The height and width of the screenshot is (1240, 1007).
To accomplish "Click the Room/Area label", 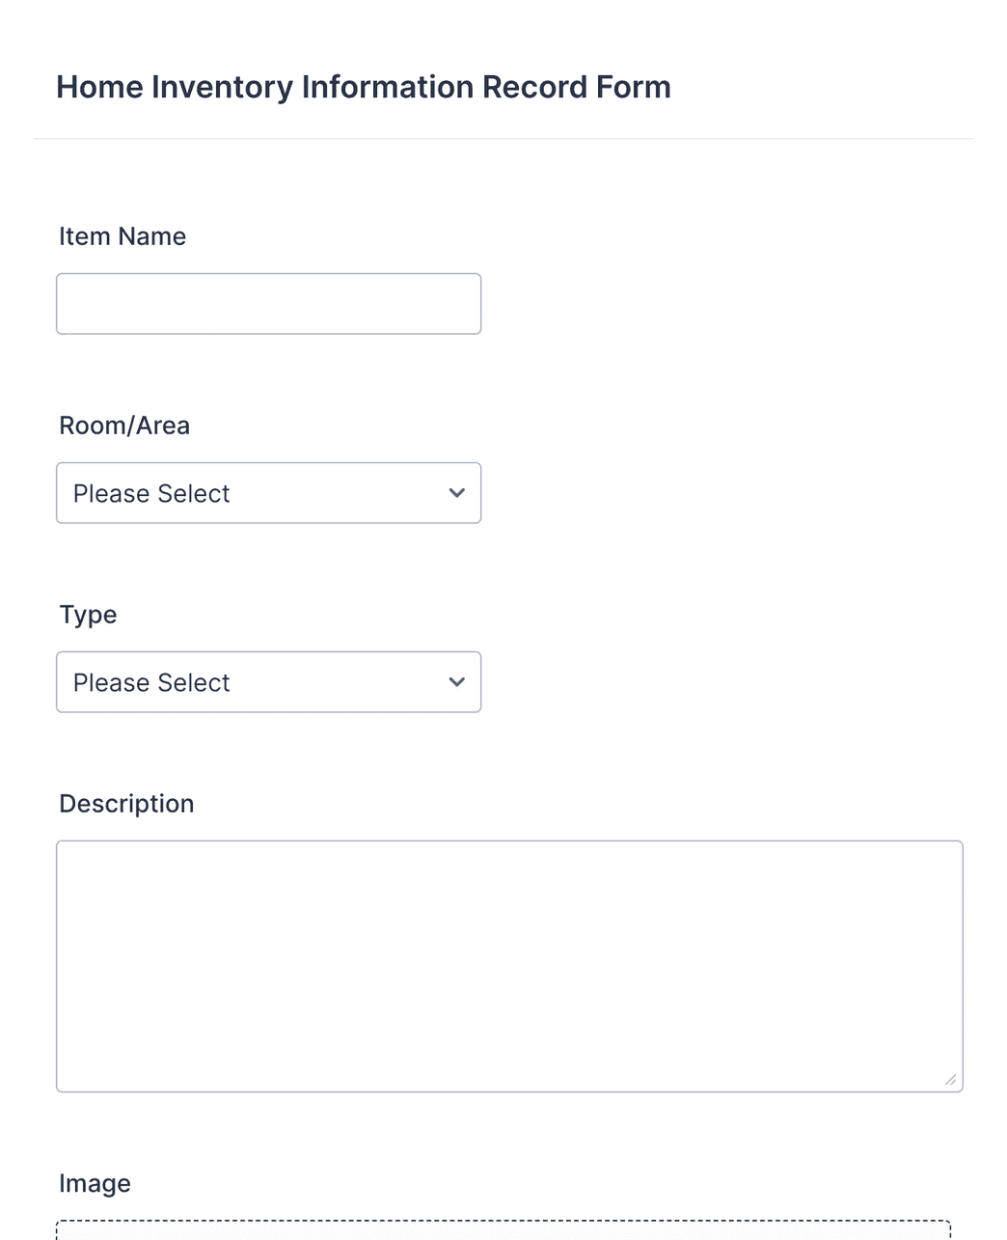I will tap(123, 425).
